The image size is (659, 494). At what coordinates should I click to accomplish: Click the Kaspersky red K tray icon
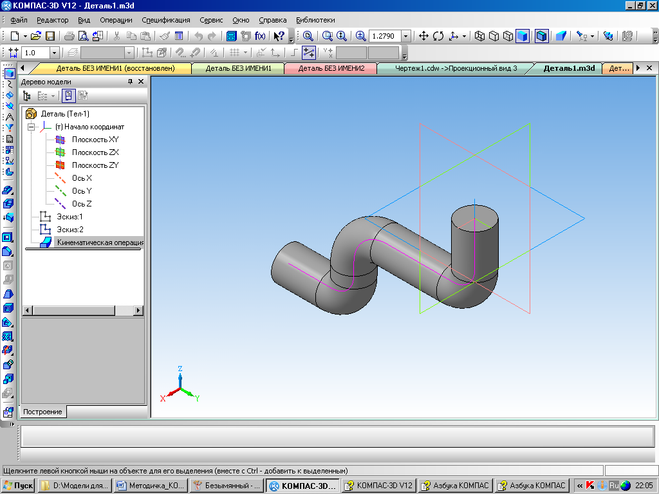pos(590,486)
